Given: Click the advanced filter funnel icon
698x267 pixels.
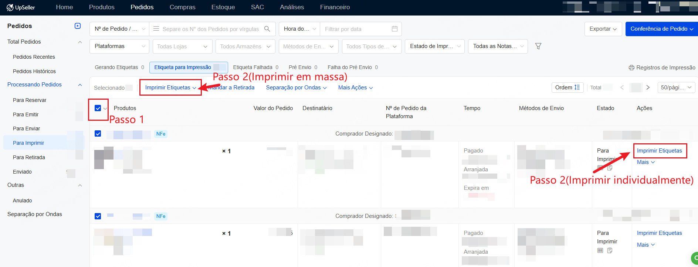Looking at the screenshot, I should [x=538, y=46].
